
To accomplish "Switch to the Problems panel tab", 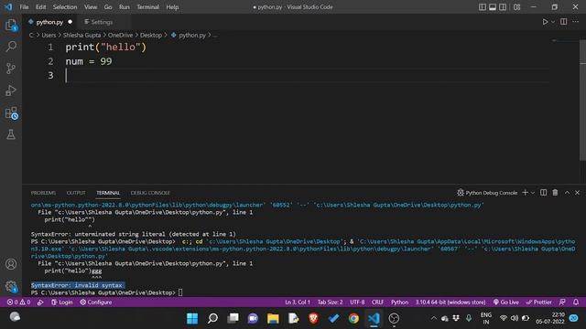I will click(43, 193).
